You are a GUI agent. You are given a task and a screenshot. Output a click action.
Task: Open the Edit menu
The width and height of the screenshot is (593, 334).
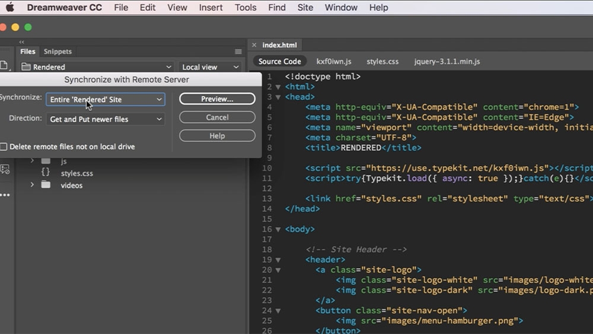[x=148, y=7]
